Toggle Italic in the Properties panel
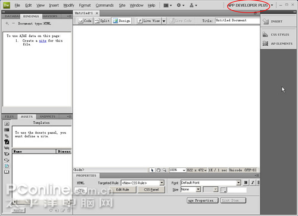298x216 pixels. coord(253,183)
